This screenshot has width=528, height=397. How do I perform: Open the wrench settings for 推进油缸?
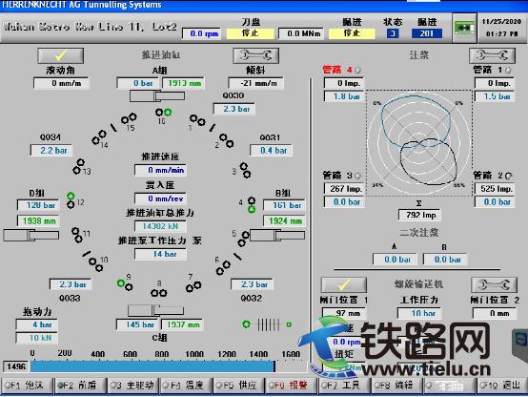coord(256,55)
